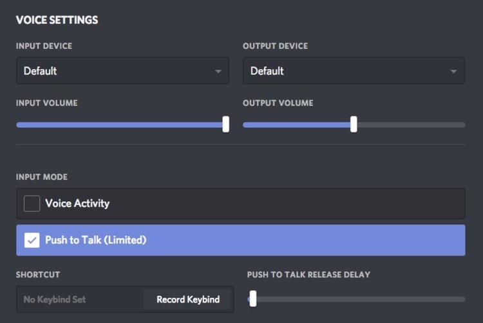The width and height of the screenshot is (483, 323).
Task: Click the Voice Settings heading
Action: (x=57, y=20)
